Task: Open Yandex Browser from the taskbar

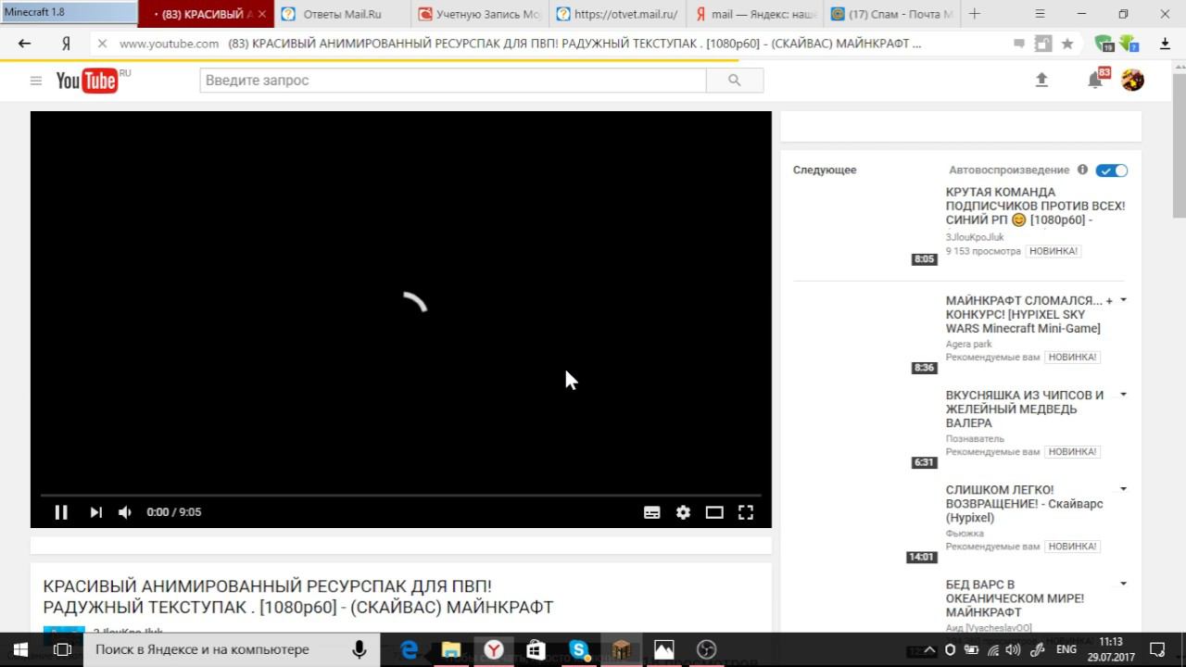Action: point(494,649)
